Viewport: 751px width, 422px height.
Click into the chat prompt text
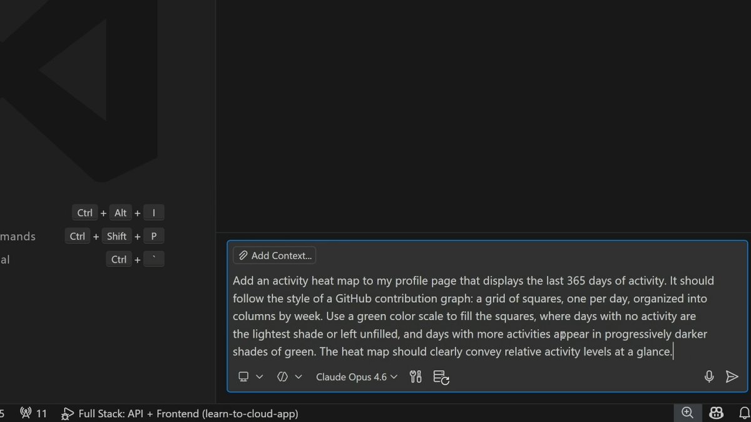click(x=473, y=316)
